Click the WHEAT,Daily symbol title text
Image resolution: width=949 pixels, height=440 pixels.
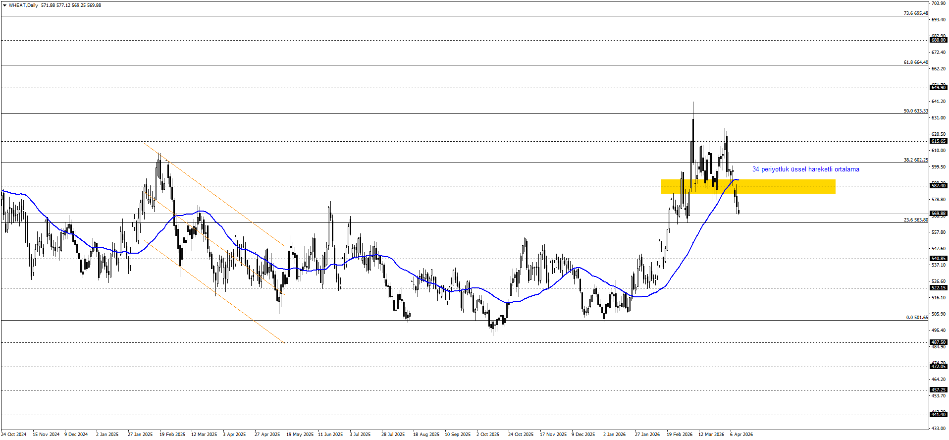click(x=23, y=5)
